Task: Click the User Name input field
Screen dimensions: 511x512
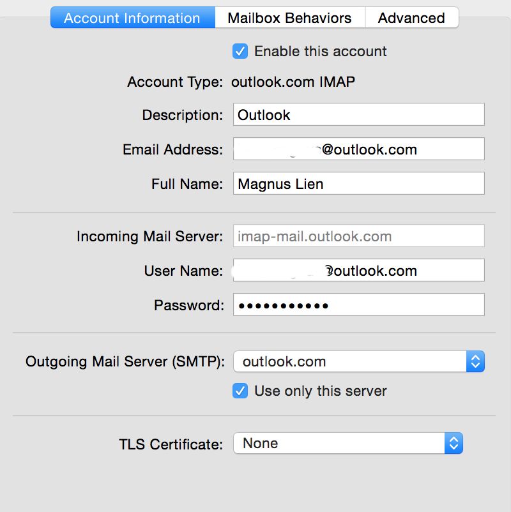Action: (359, 271)
